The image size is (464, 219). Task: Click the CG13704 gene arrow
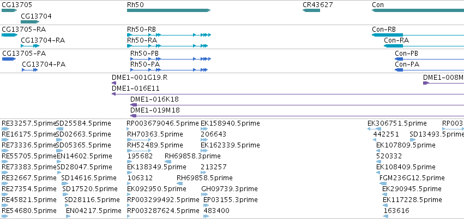(30, 22)
